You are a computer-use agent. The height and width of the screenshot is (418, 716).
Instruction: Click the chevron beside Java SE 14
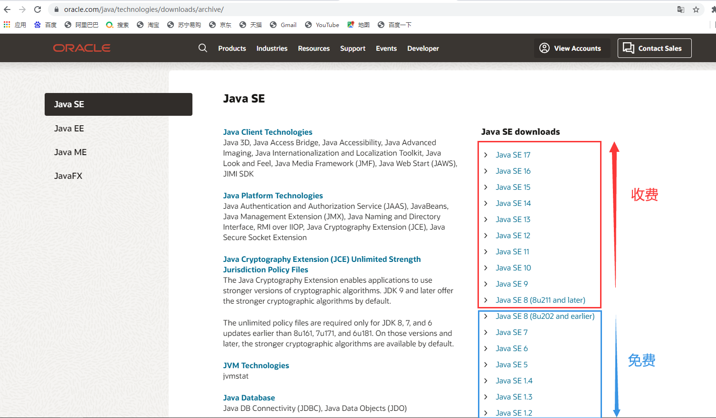(486, 203)
